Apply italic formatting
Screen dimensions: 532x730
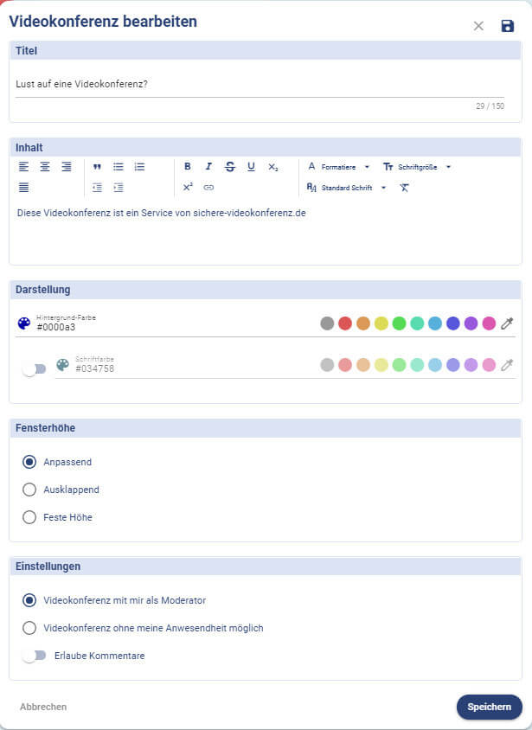click(208, 167)
